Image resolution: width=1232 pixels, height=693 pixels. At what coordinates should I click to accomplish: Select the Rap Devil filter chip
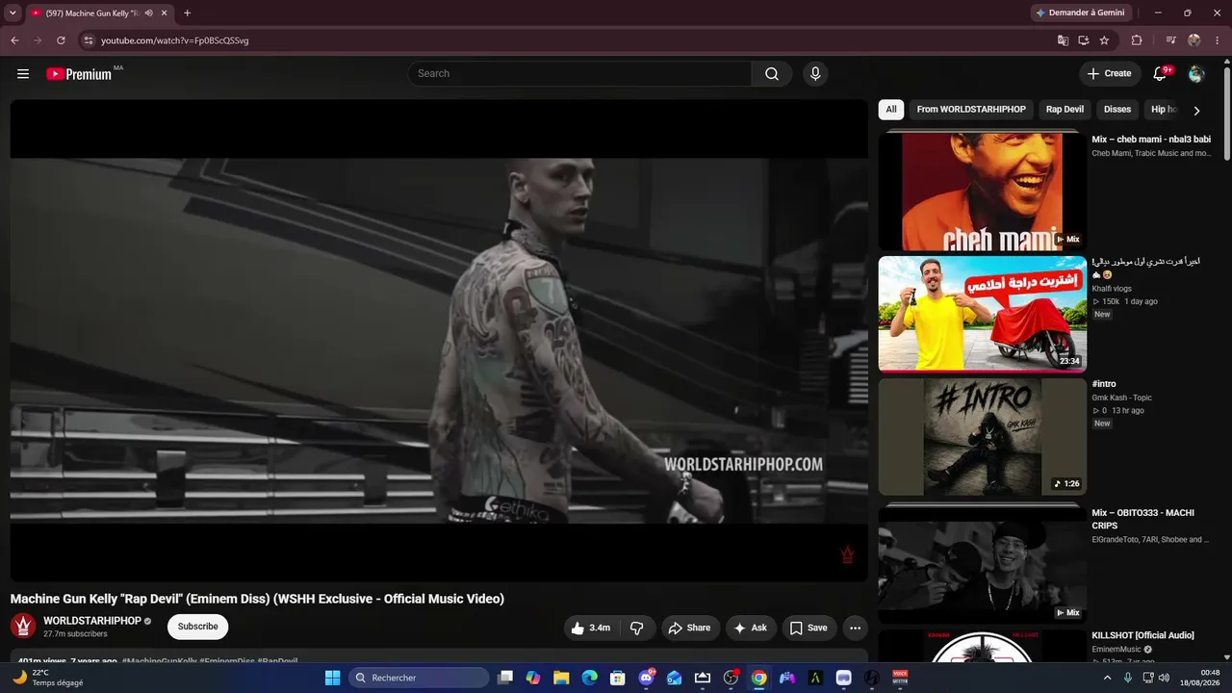point(1065,110)
